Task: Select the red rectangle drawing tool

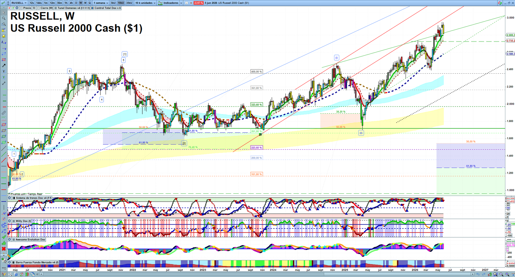Action: pyautogui.click(x=4, y=60)
